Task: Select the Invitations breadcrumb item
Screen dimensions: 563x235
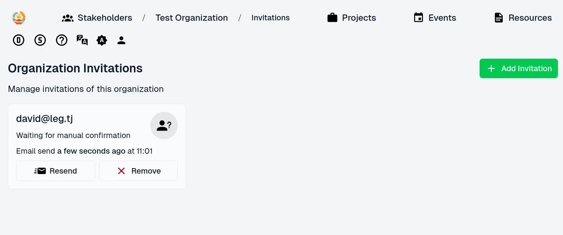Action: pyautogui.click(x=271, y=18)
